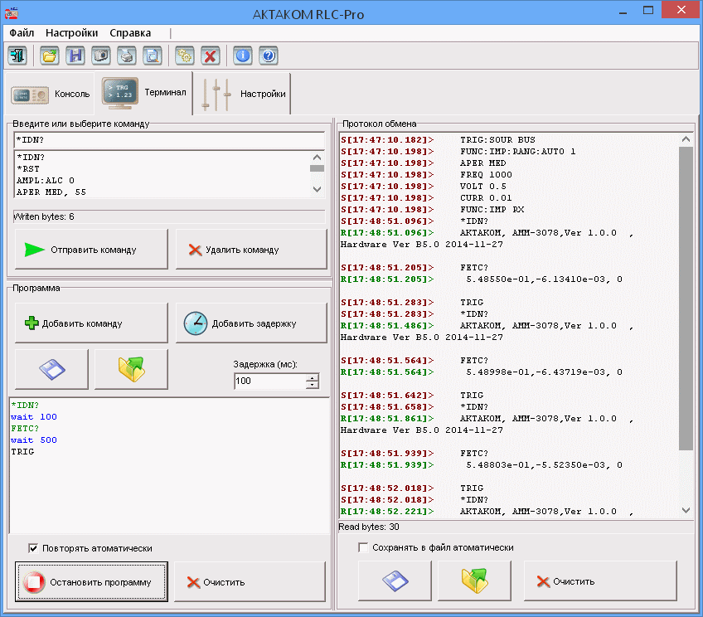Select APER MED, 55 in the command list
This screenshot has width=703, height=617.
click(x=51, y=192)
